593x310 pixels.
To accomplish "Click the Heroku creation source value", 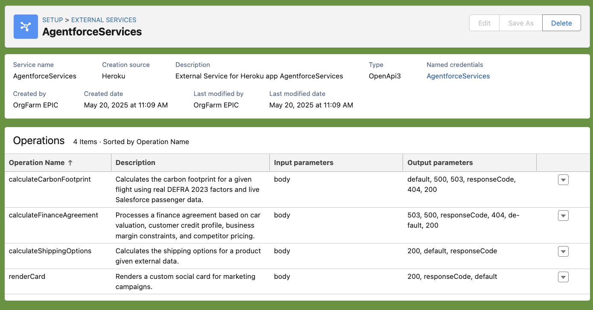I will click(114, 76).
